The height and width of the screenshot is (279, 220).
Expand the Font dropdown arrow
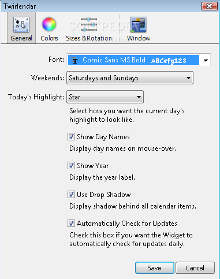point(206,61)
